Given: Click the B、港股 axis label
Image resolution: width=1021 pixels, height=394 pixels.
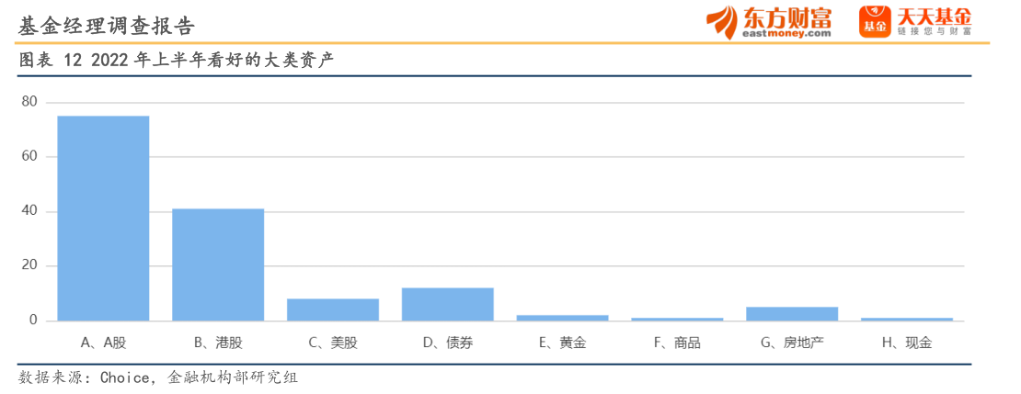Looking at the screenshot, I should [218, 343].
